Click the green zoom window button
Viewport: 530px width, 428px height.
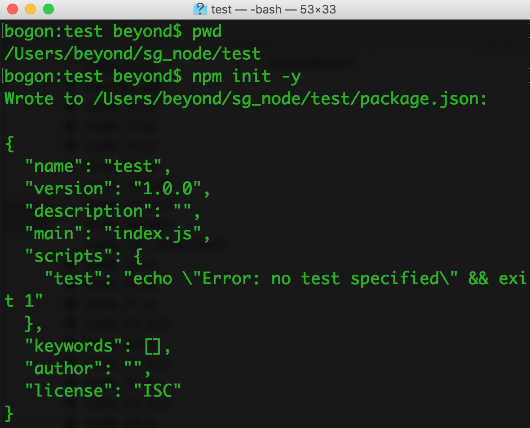pos(49,9)
